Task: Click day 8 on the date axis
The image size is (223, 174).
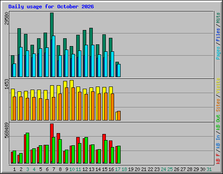Action: [x=60, y=169]
